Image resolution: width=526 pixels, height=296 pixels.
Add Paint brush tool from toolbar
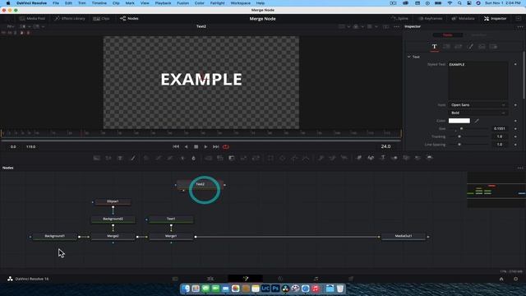click(x=133, y=158)
